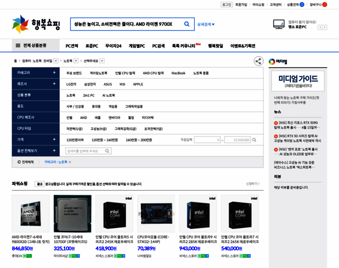Click the monitor icon for 행쇼 표준PC
The height and width of the screenshot is (268, 339).
coord(279,24)
